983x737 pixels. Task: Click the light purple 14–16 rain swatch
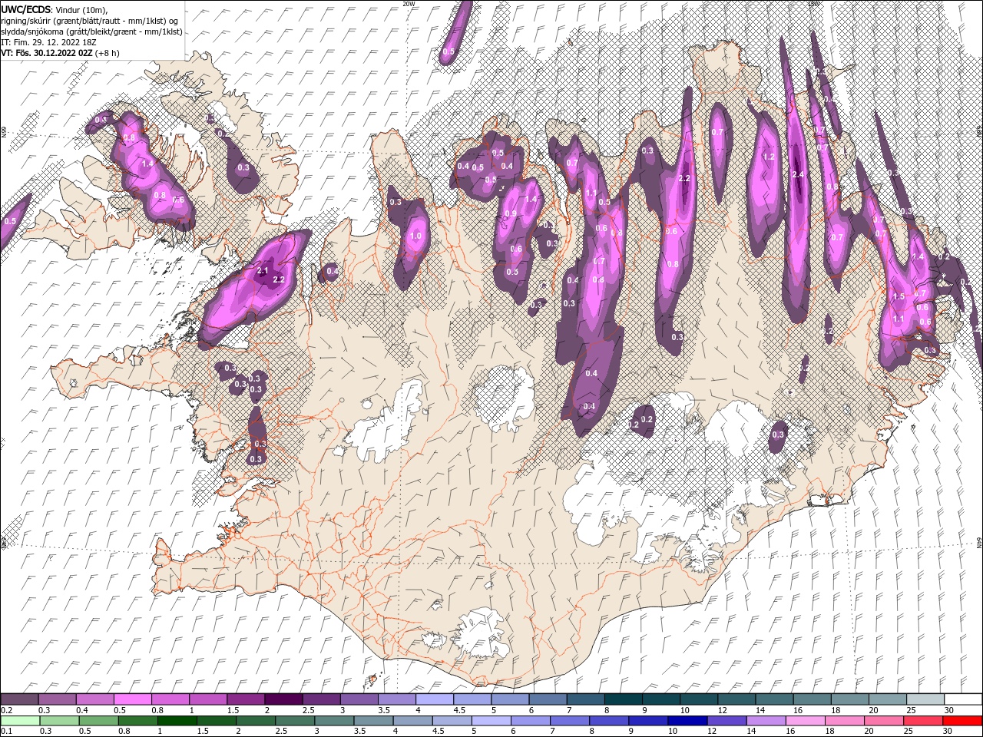click(x=765, y=721)
